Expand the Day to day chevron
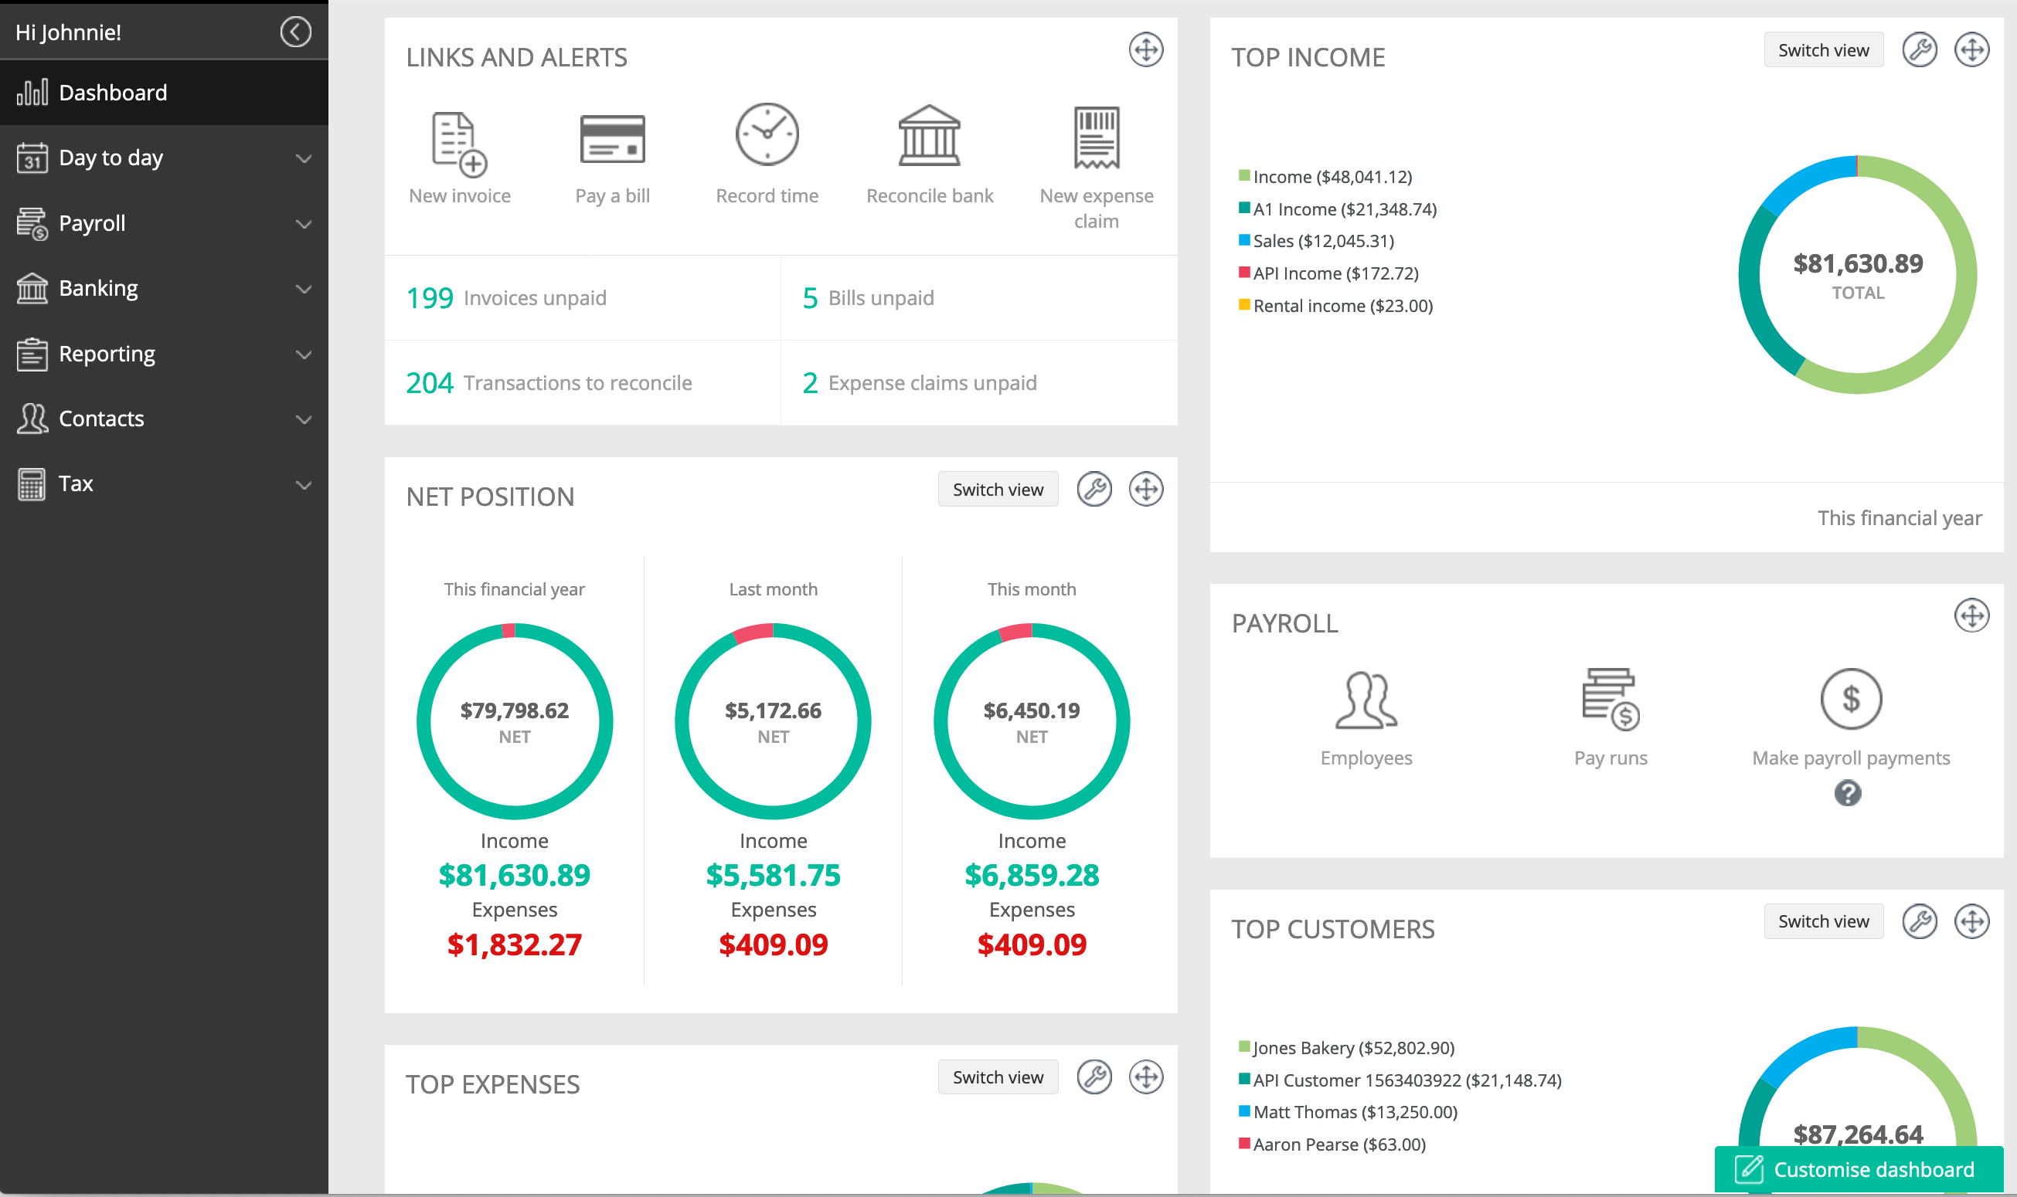Image resolution: width=2017 pixels, height=1197 pixels. [304, 159]
